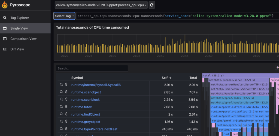Search icon for runtime.scanblock row
The width and height of the screenshot is (279, 136).
pyautogui.click(x=61, y=99)
